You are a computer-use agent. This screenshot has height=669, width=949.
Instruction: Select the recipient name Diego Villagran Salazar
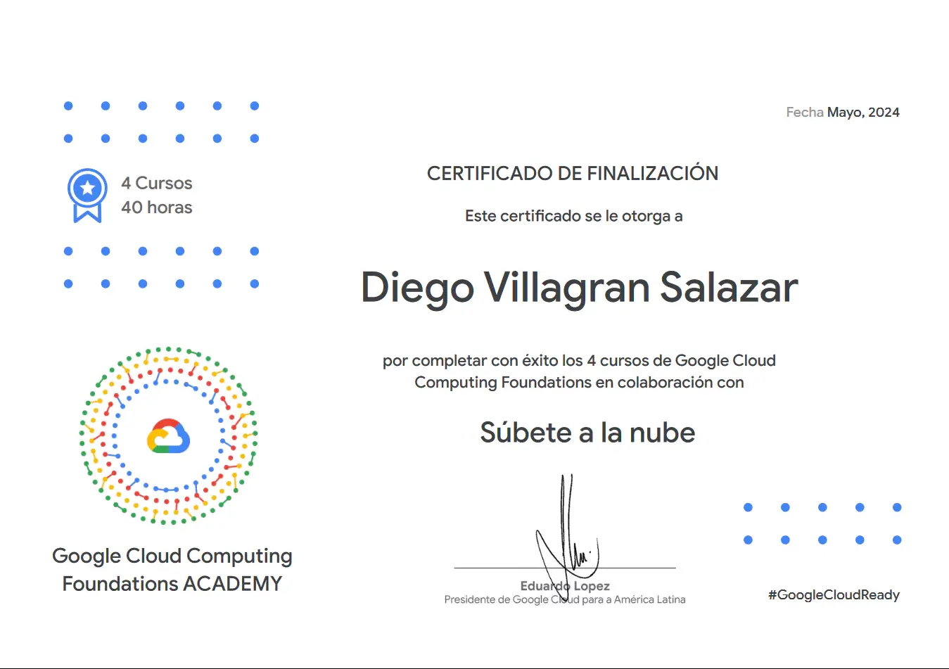pos(579,287)
